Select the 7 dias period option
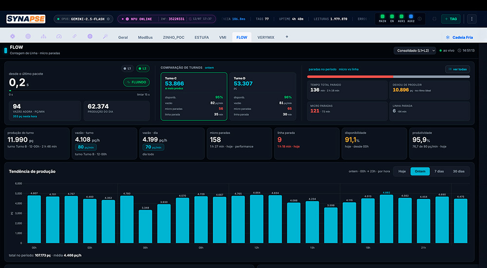Viewport: 487px width, 268px height. (439, 172)
